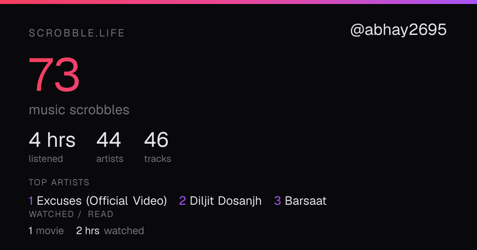Select the 1 movie stat
Image resolution: width=477 pixels, height=250 pixels.
tap(46, 231)
